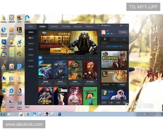Open the CrossFire game card
163x131 pixels.
pos(60,73)
